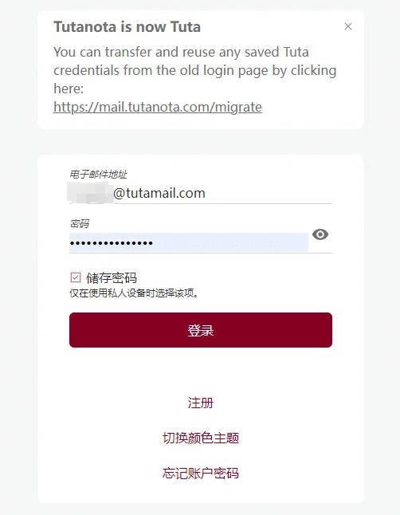The width and height of the screenshot is (400, 515).
Task: Focus the 电子邮件地址 email input field
Action: [201, 193]
